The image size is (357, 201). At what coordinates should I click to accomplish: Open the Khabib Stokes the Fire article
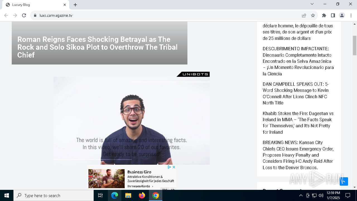(298, 123)
